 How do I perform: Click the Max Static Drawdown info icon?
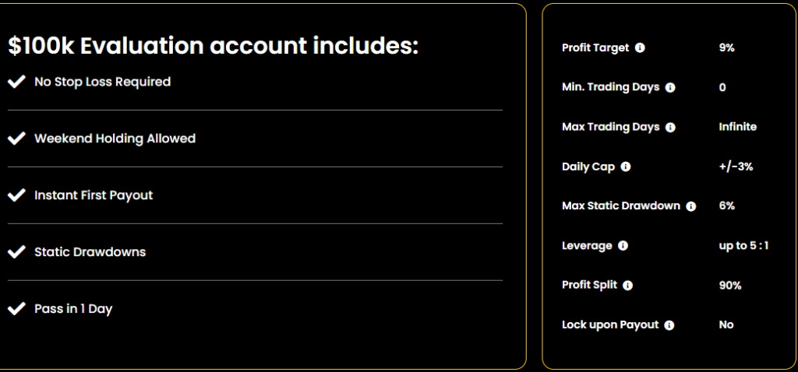click(690, 206)
